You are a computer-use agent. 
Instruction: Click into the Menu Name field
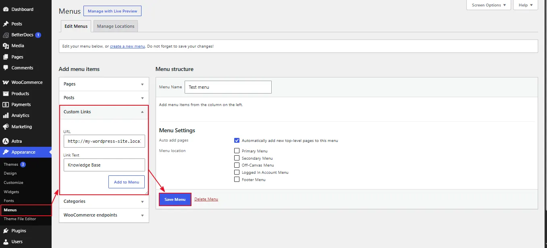pyautogui.click(x=228, y=87)
